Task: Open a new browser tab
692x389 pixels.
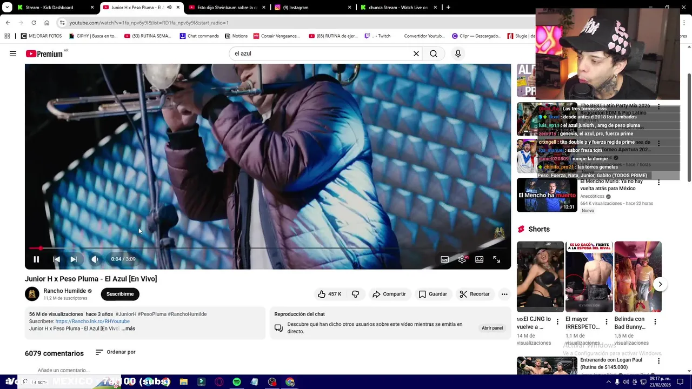Action: (x=448, y=8)
